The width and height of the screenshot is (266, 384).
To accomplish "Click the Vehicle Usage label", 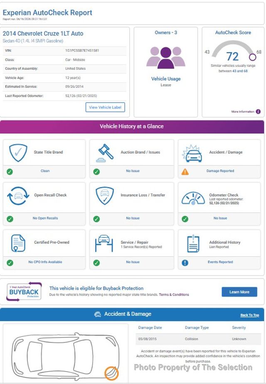I will pos(166,79).
